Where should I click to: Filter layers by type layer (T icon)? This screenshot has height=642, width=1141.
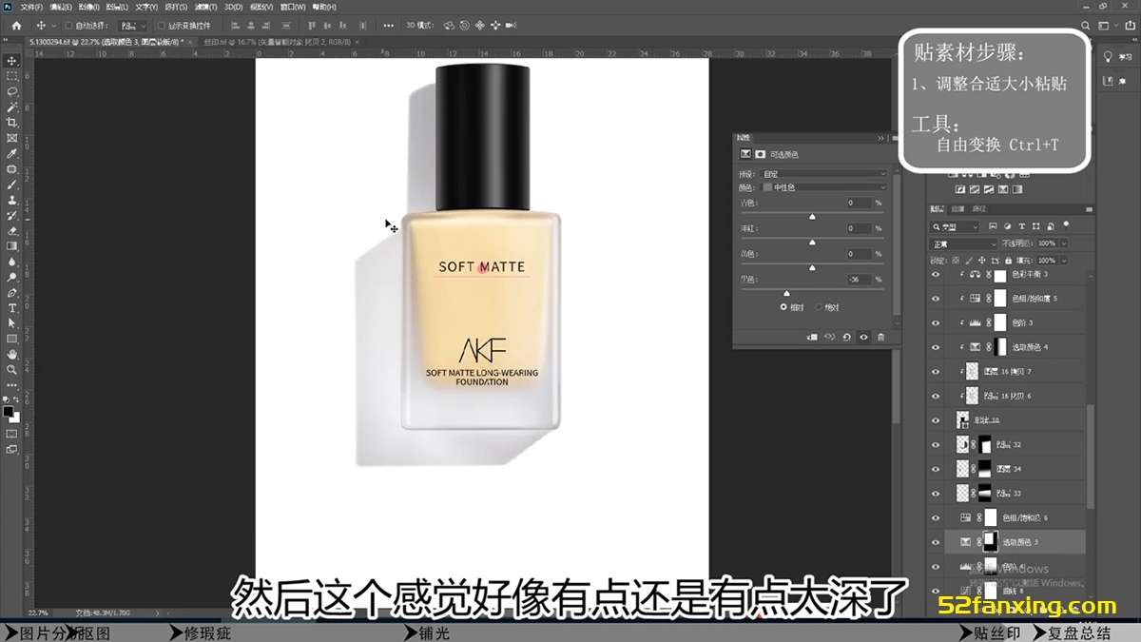pos(1022,226)
